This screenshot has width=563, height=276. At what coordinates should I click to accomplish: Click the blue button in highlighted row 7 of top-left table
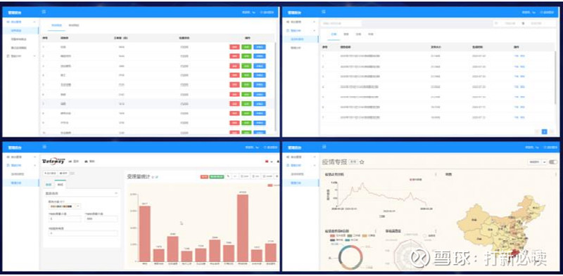(260, 104)
